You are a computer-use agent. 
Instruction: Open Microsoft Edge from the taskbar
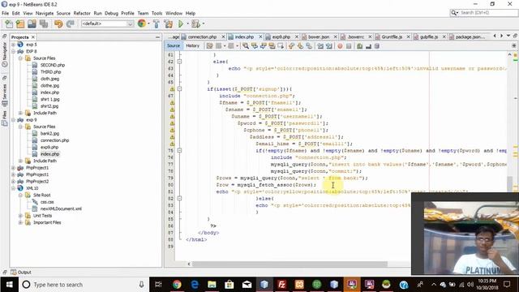click(195, 285)
